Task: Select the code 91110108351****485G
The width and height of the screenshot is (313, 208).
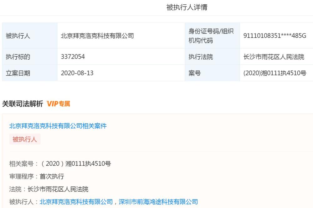Action: pyautogui.click(x=275, y=36)
